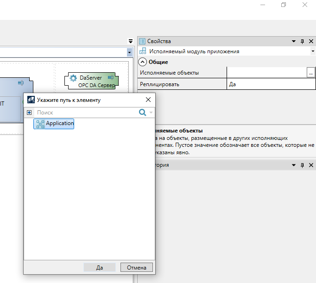Expand all tree nodes with plus button

pyautogui.click(x=29, y=113)
